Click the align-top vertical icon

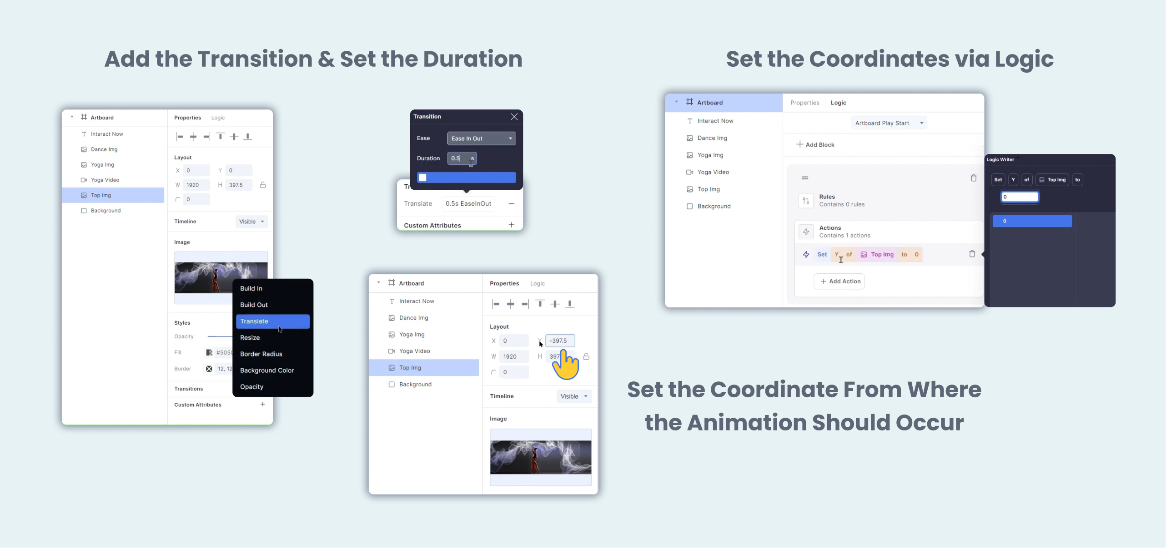[223, 136]
